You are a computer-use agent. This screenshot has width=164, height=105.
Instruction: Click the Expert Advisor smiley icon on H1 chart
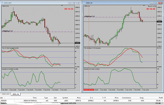tap(155, 6)
